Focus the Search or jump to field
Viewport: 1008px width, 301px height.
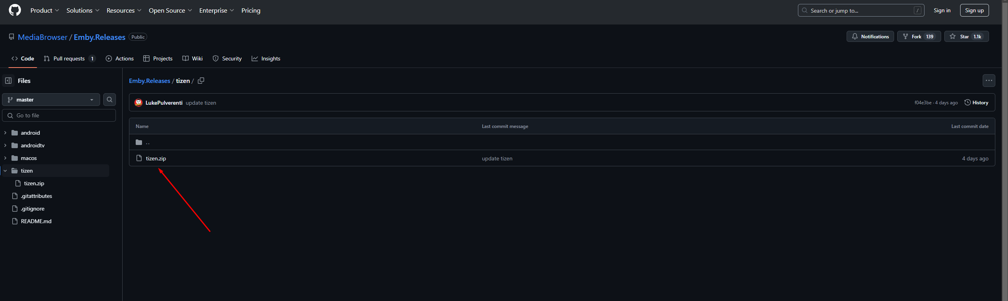861,10
